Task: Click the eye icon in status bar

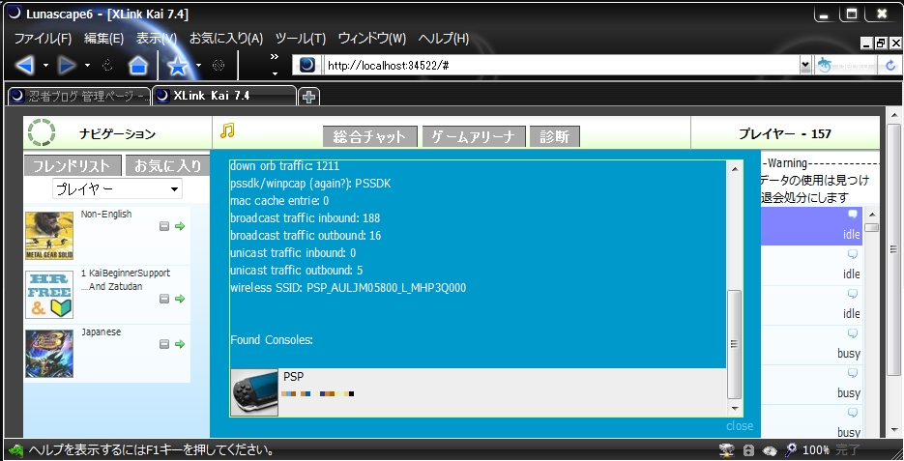Action: 770,450
